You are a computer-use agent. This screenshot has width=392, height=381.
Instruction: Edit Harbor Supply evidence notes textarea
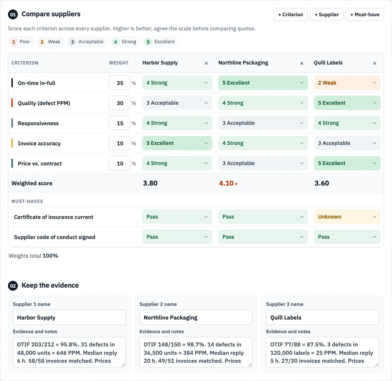pos(69,352)
